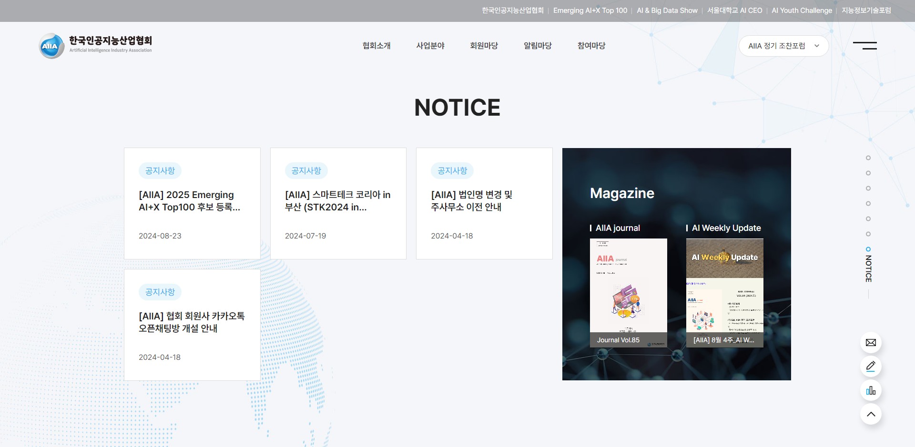
Task: Click the AIIA journal heading
Action: (x=618, y=228)
